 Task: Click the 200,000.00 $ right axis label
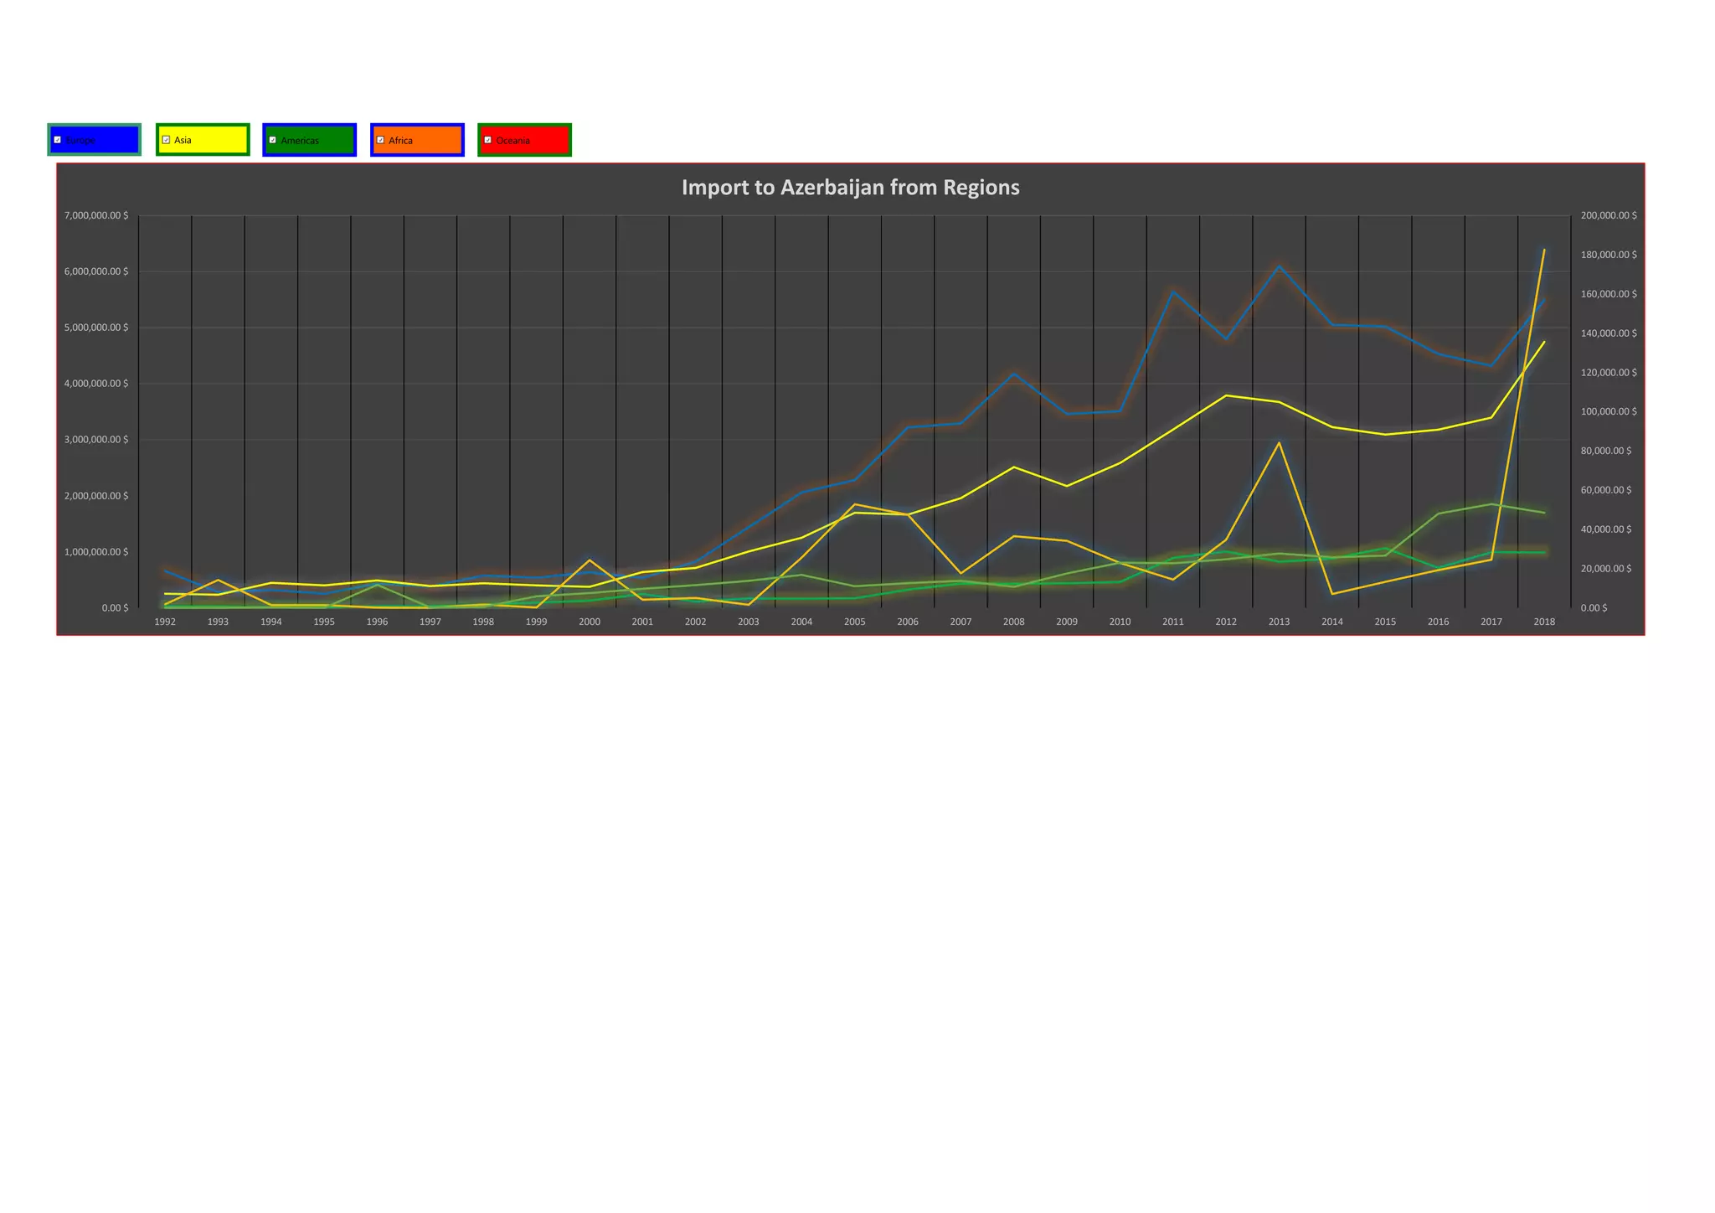point(1608,215)
